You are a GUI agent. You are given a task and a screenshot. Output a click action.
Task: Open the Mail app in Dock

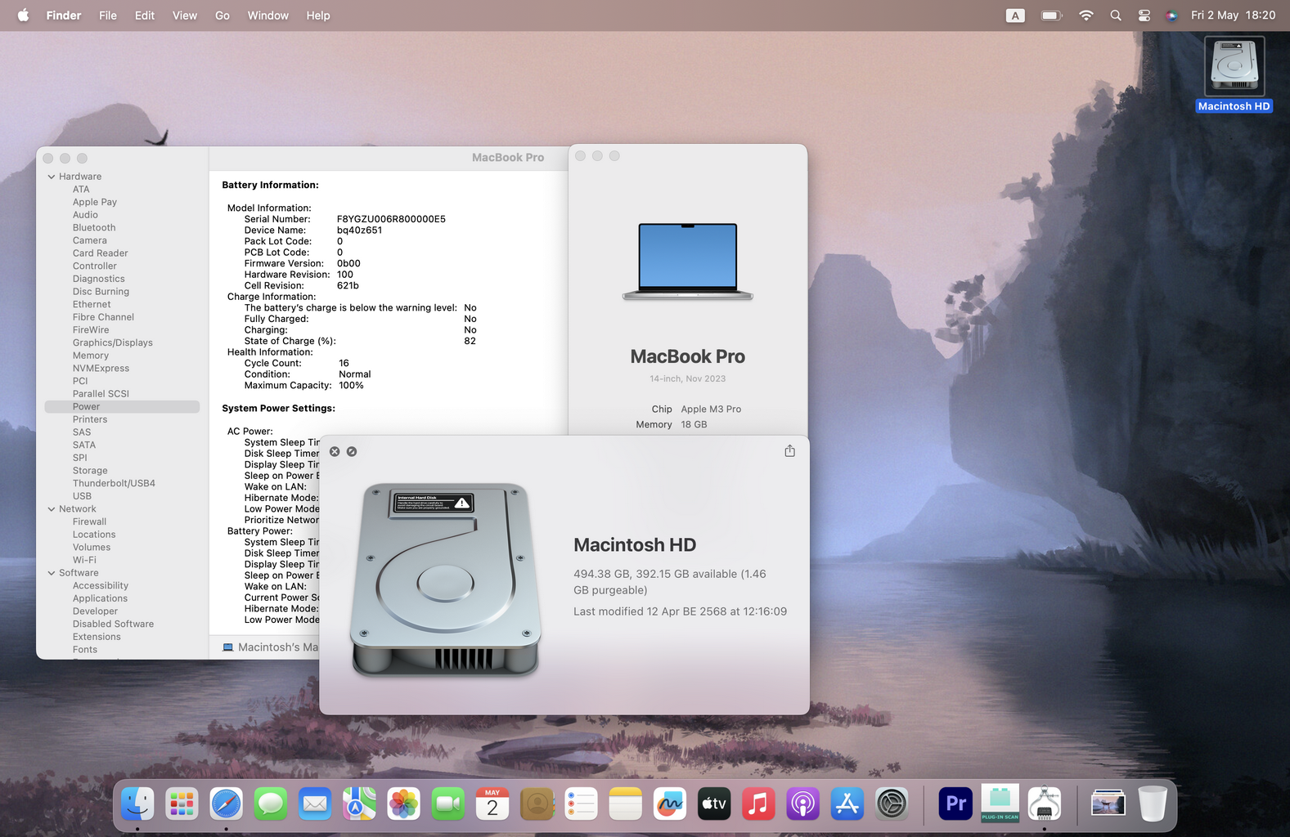315,804
